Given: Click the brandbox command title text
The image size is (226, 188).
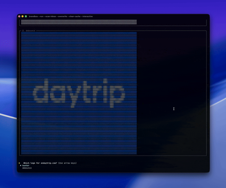Looking at the screenshot, I should click(x=61, y=16).
